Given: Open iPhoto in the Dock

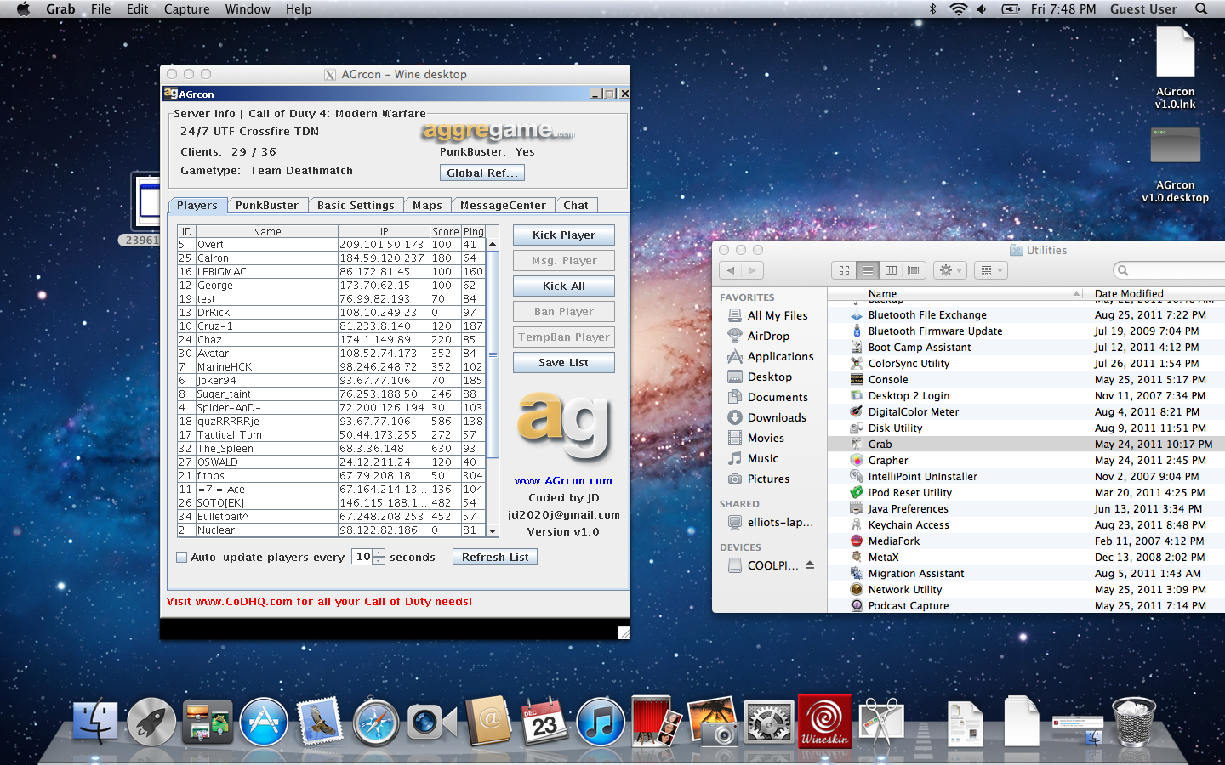Looking at the screenshot, I should (x=713, y=722).
